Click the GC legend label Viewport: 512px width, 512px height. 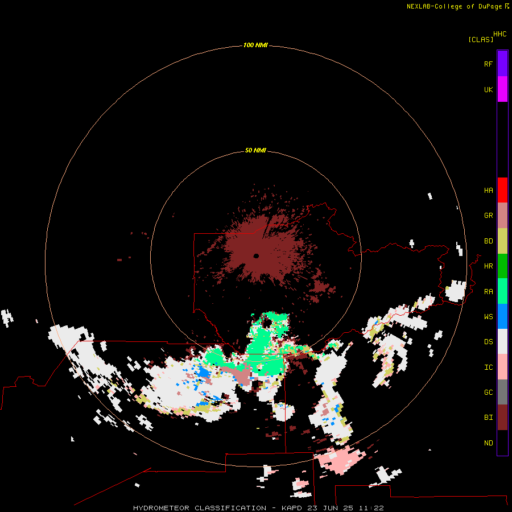pyautogui.click(x=488, y=393)
